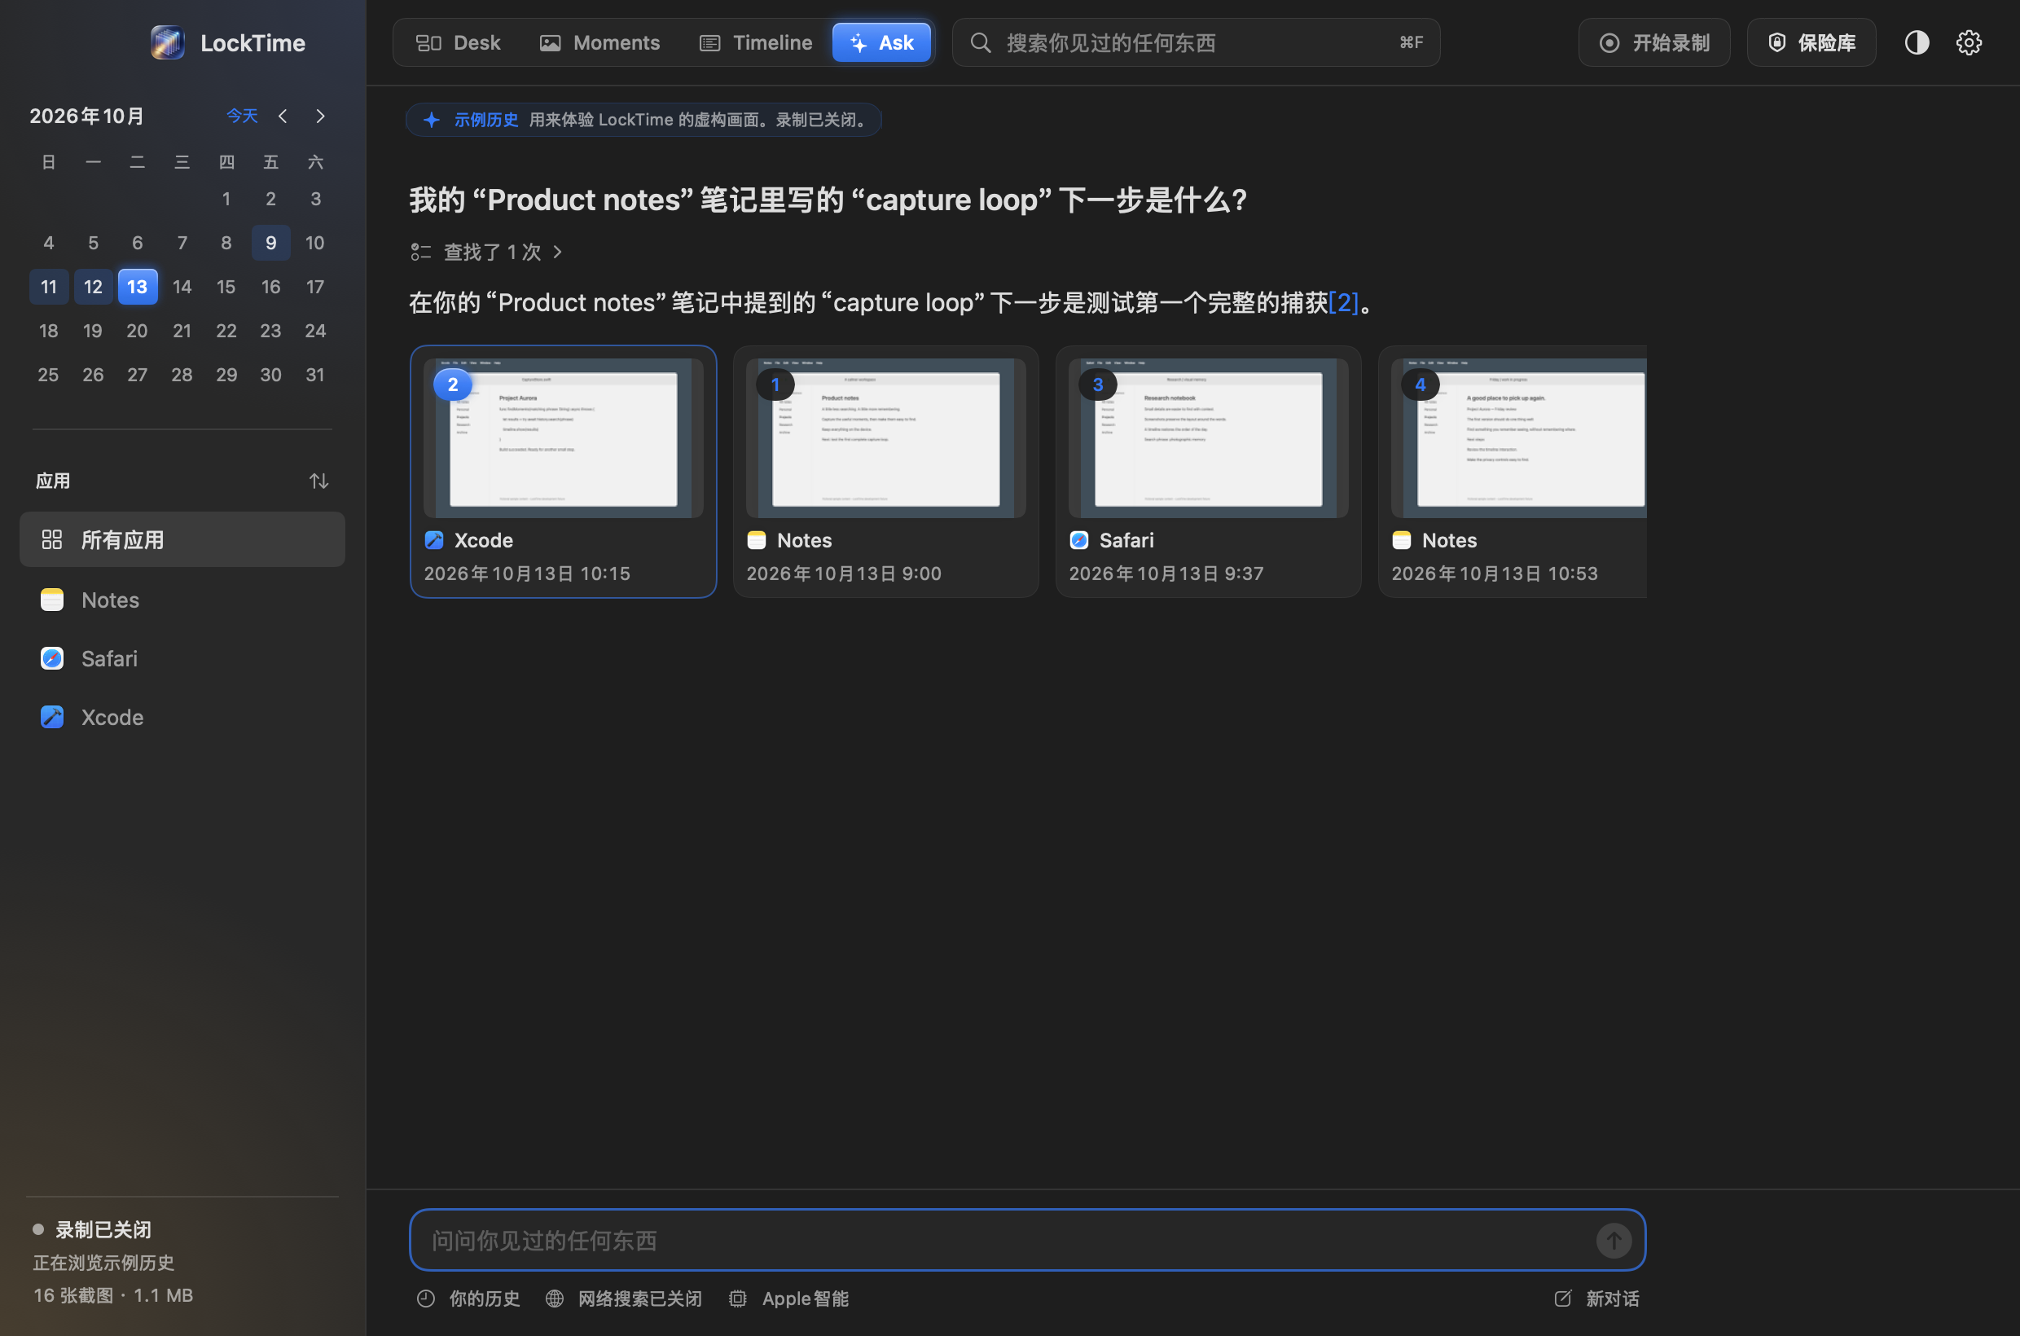This screenshot has height=1336, width=2020.
Task: Select the Xcode app in the sidebar
Action: 182,718
